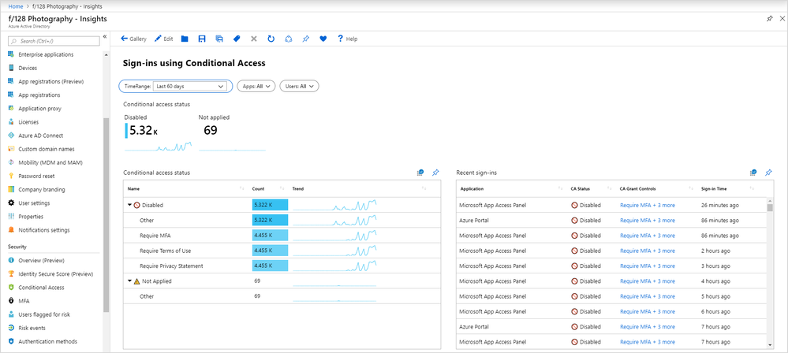
Task: Collapse the Disabled row group
Action: 130,205
